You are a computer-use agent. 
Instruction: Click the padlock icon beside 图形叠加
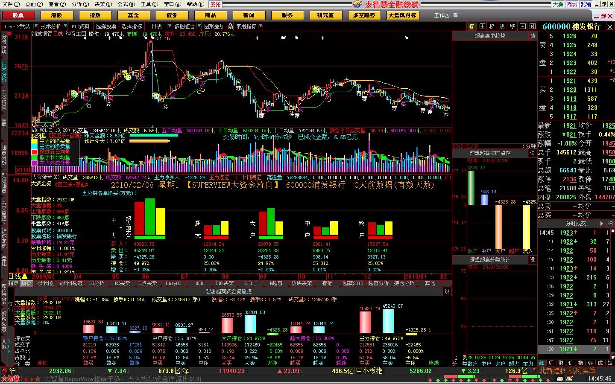231,26
